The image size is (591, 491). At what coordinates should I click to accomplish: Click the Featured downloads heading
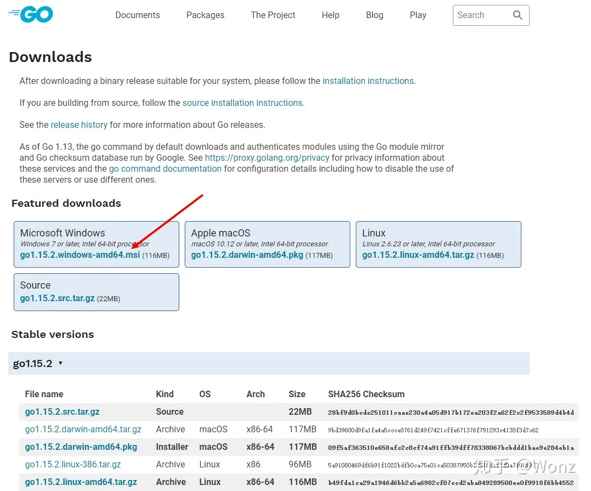click(x=66, y=204)
